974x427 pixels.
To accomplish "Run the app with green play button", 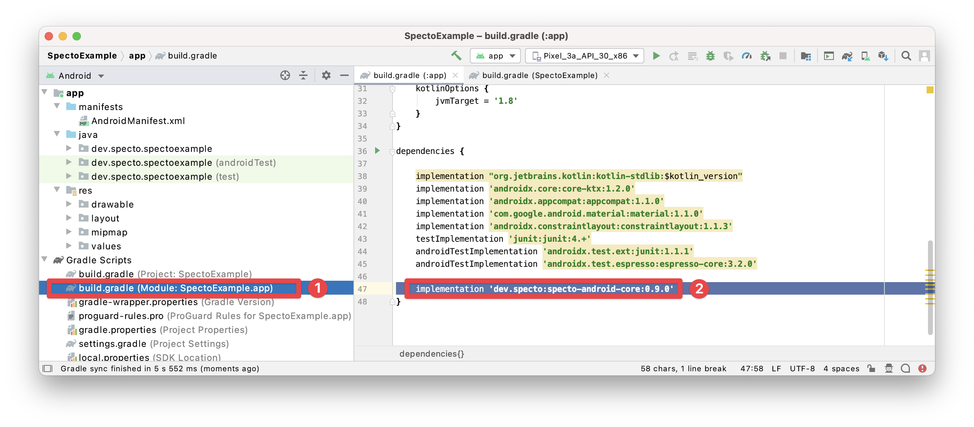I will [656, 56].
